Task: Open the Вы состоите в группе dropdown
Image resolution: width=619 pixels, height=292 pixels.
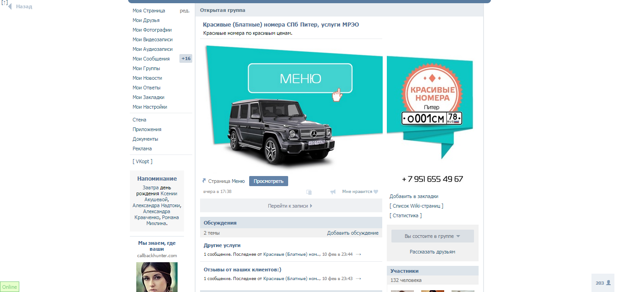Action: point(432,236)
